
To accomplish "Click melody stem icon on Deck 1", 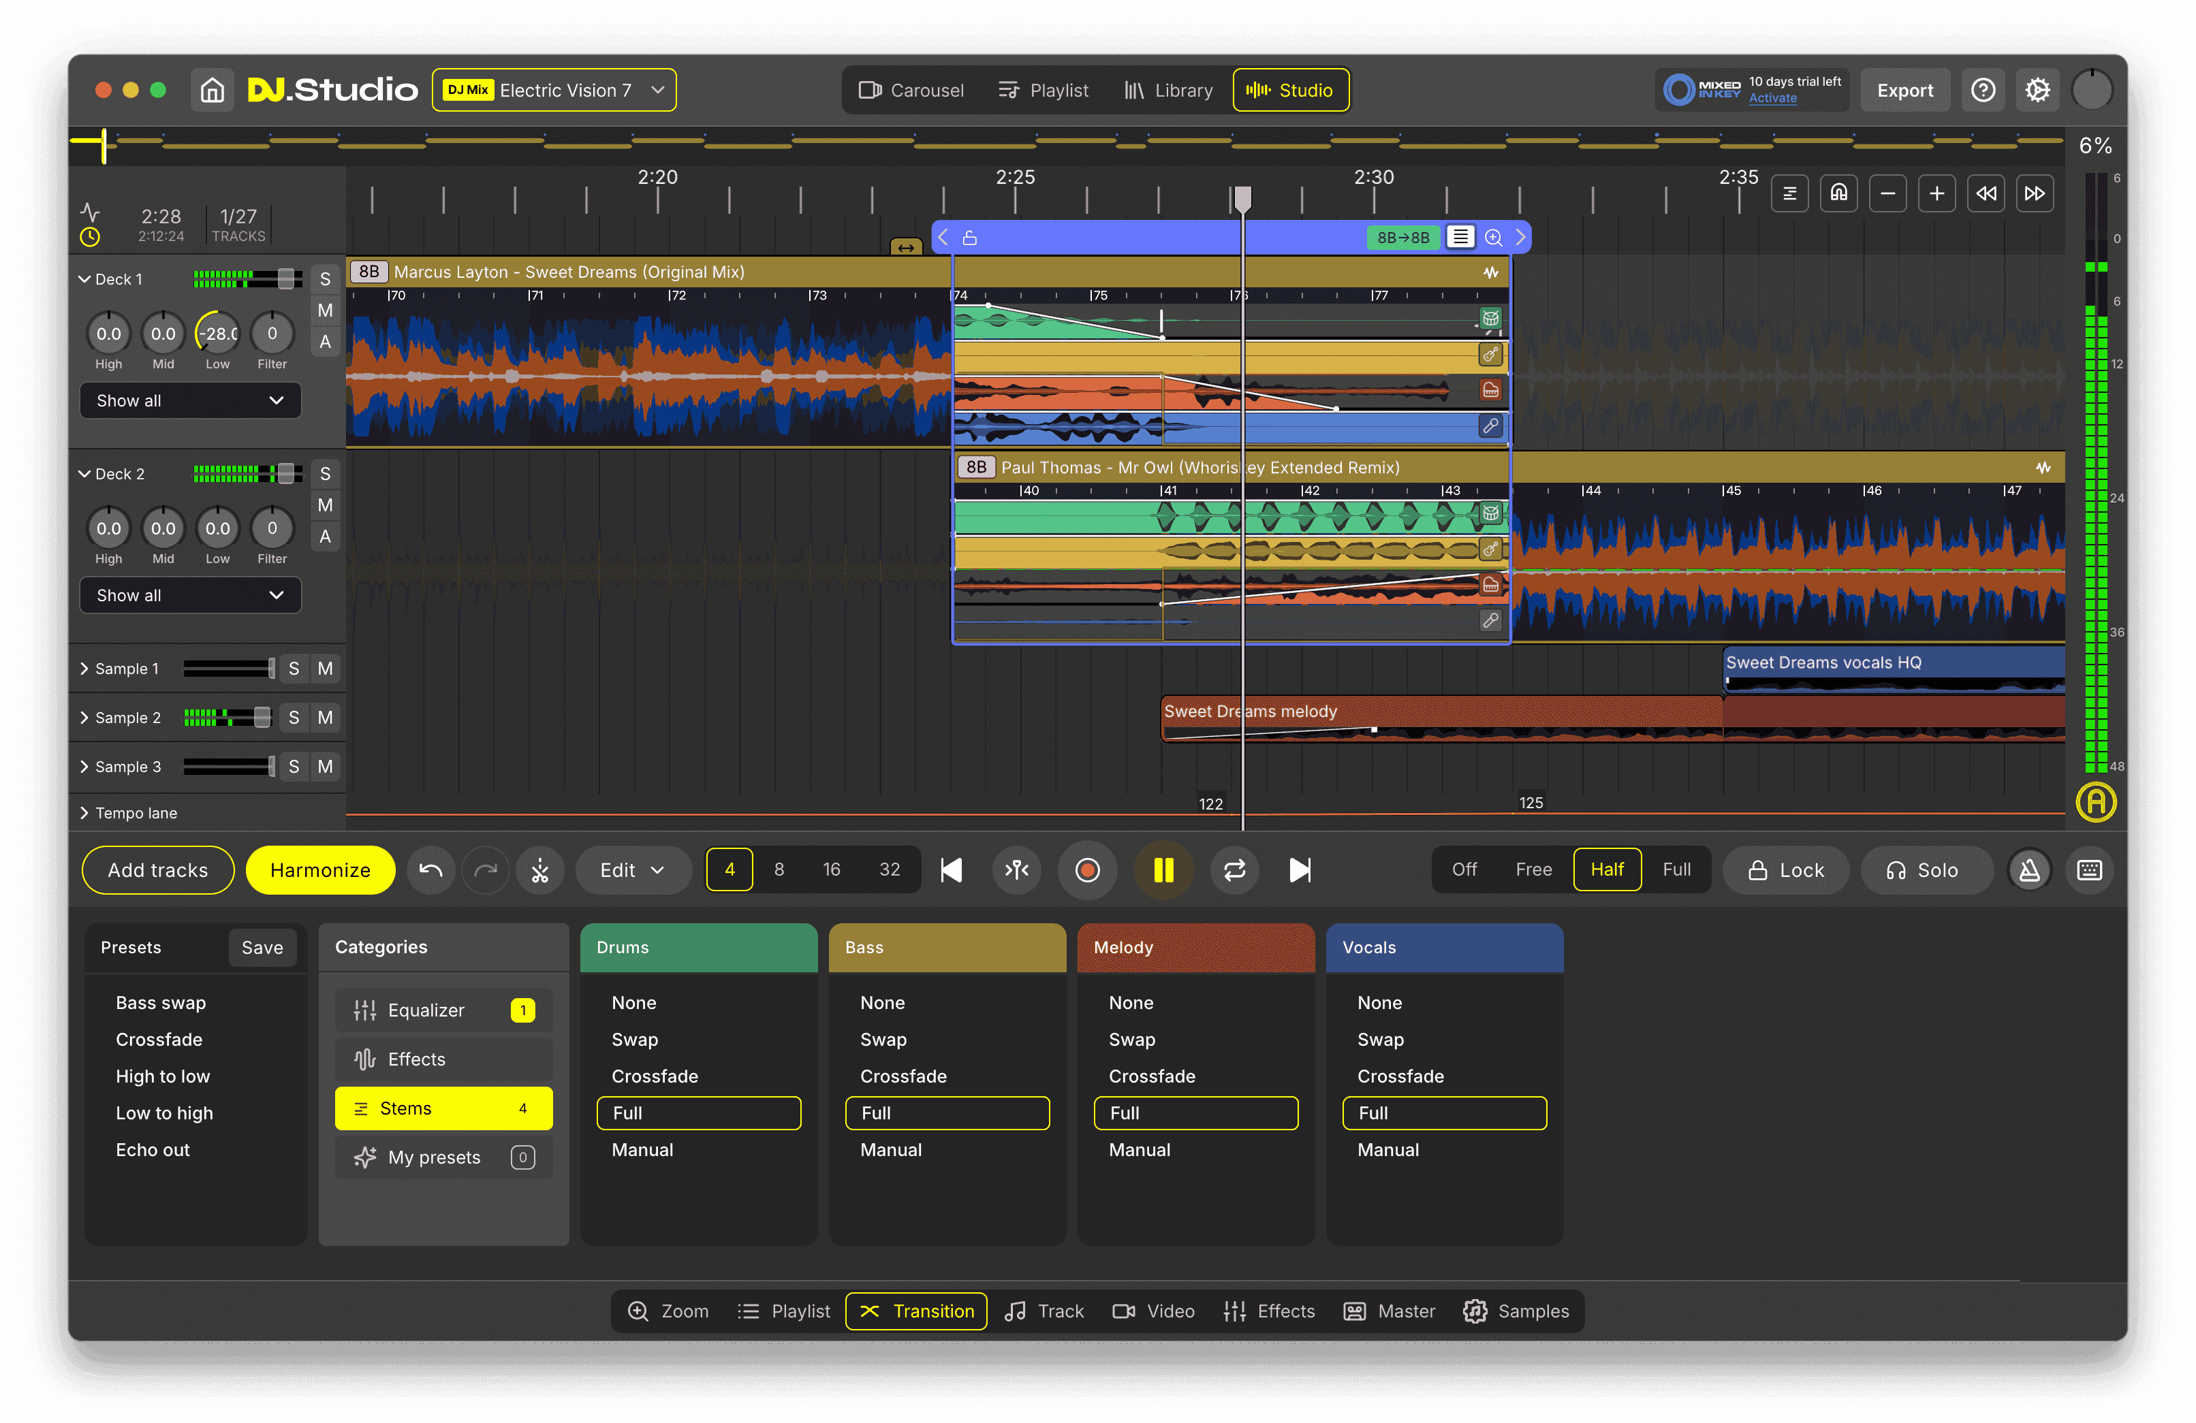I will [x=1490, y=390].
